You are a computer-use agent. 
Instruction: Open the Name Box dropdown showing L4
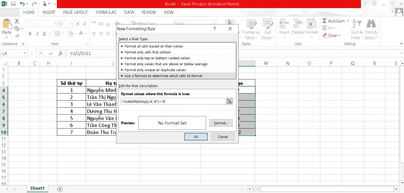pos(25,53)
